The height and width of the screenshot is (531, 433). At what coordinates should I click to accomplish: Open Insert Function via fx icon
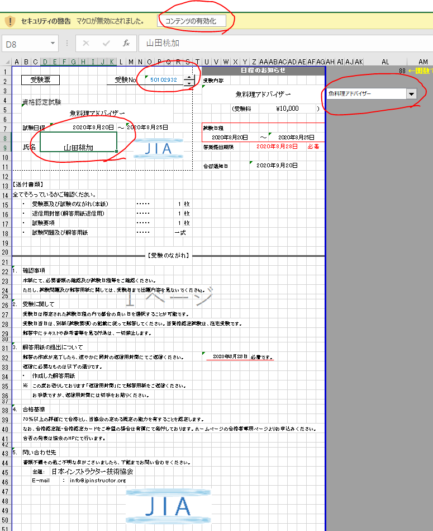click(126, 43)
